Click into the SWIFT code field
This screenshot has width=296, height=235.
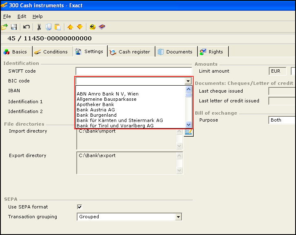coord(133,71)
